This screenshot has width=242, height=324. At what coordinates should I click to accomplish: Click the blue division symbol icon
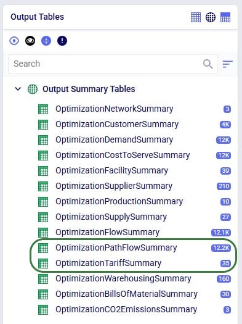[x=46, y=41]
